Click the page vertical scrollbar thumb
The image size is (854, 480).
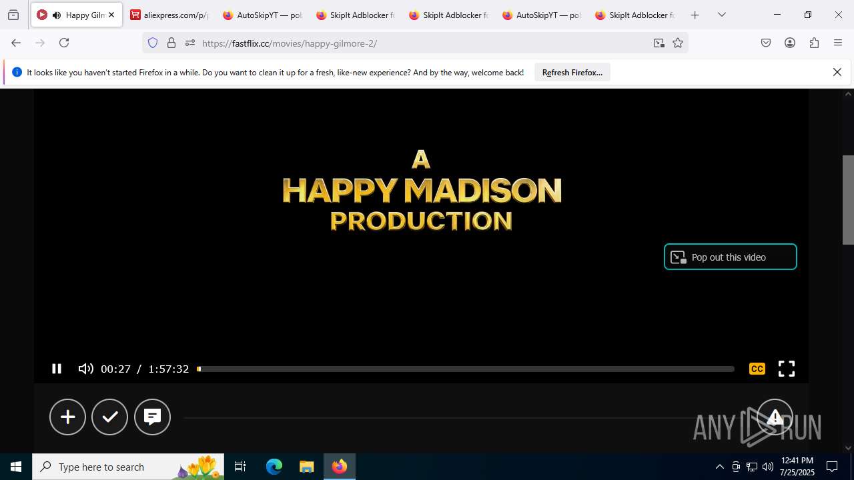(x=849, y=200)
